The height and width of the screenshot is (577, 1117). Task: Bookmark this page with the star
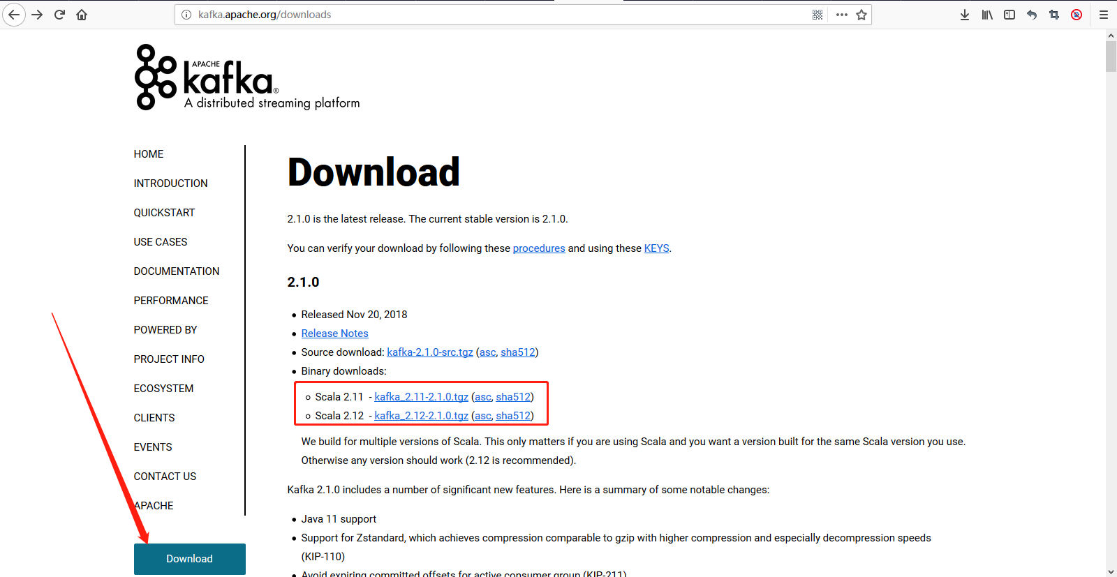(x=861, y=15)
